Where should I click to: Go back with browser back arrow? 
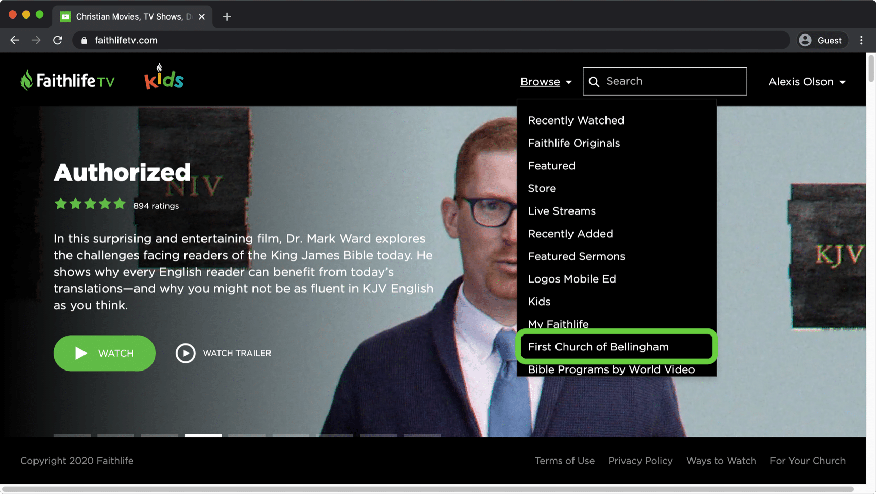14,40
